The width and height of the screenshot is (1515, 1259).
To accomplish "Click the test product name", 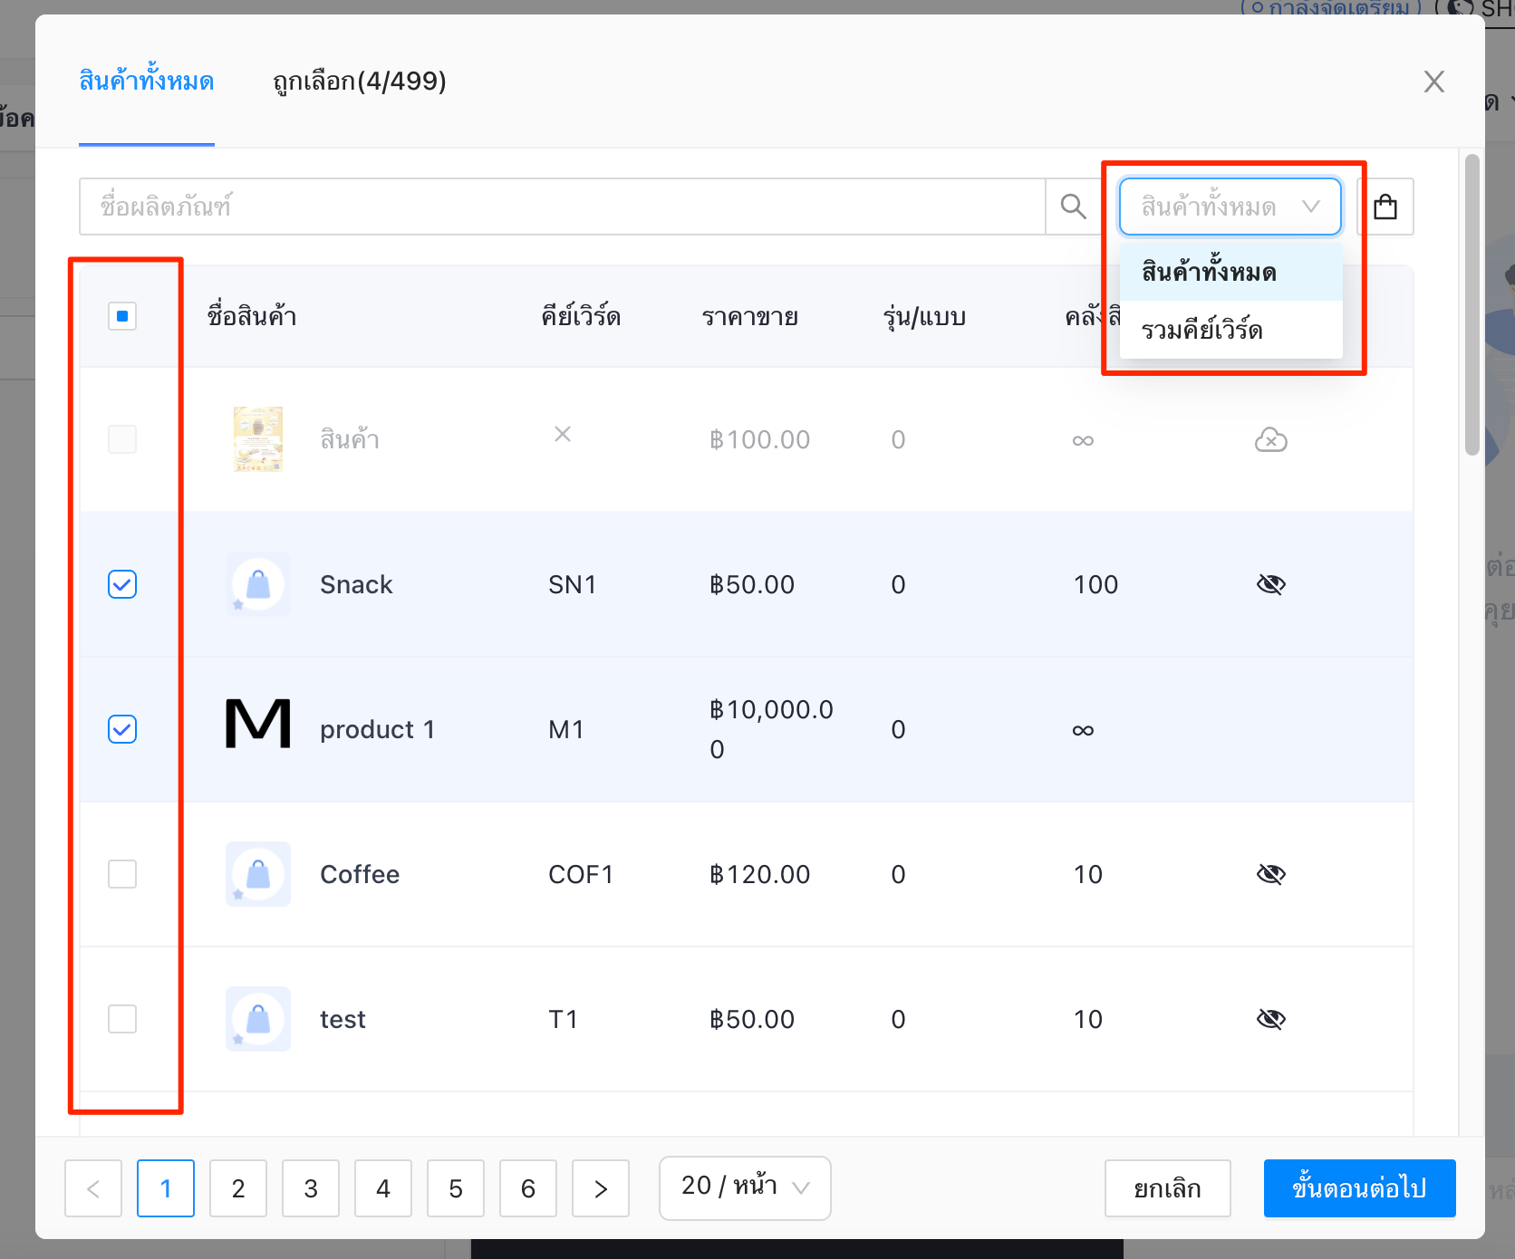I will [x=343, y=1020].
